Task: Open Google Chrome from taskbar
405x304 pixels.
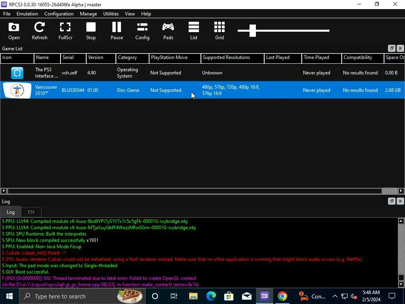Action: 282,296
